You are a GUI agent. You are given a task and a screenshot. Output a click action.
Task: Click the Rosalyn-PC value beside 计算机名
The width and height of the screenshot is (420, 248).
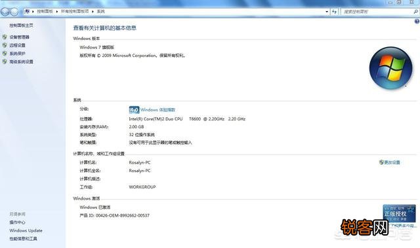tap(140, 162)
